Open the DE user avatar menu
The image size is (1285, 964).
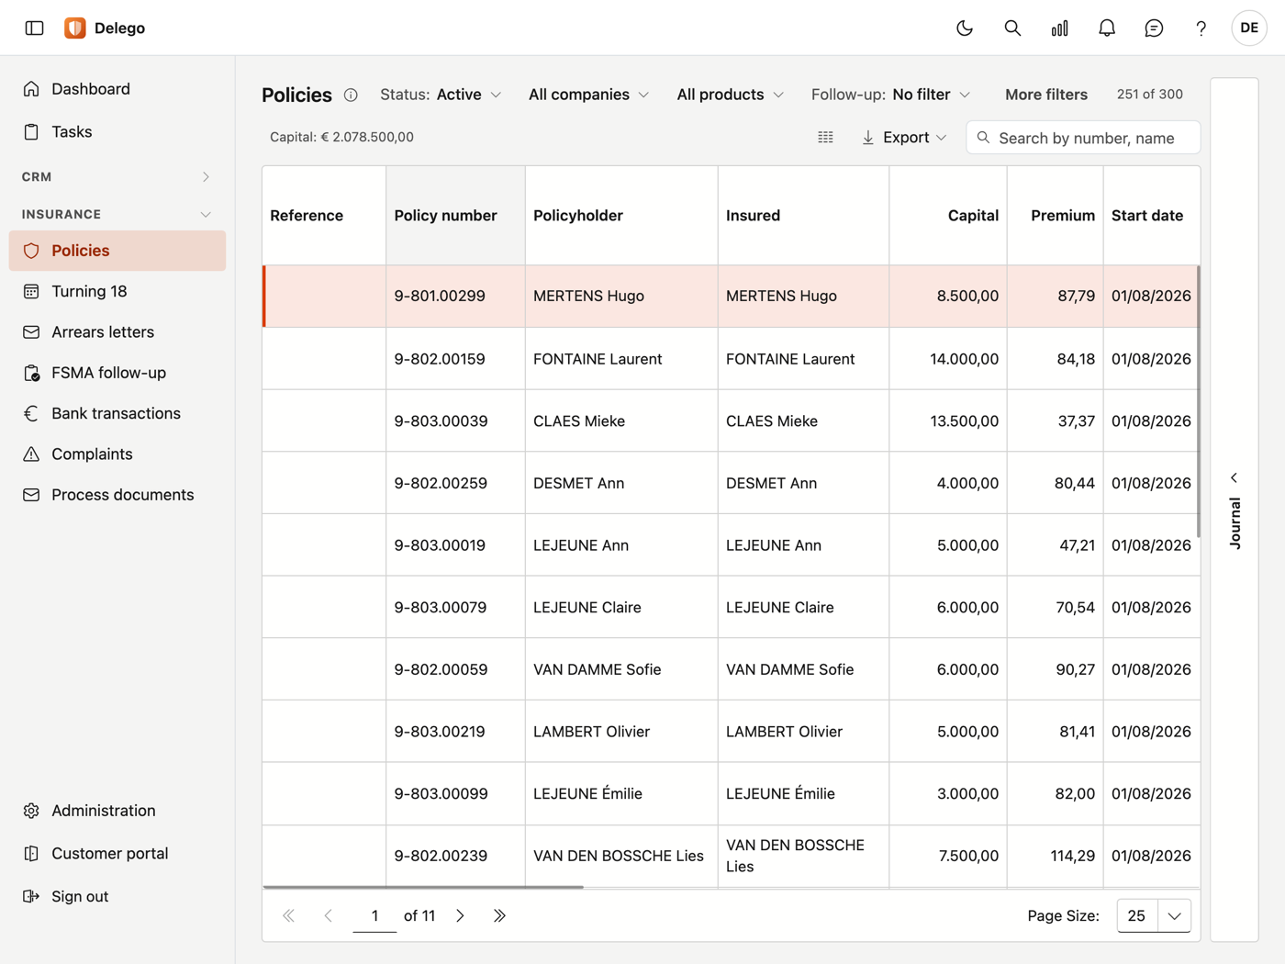(1249, 28)
